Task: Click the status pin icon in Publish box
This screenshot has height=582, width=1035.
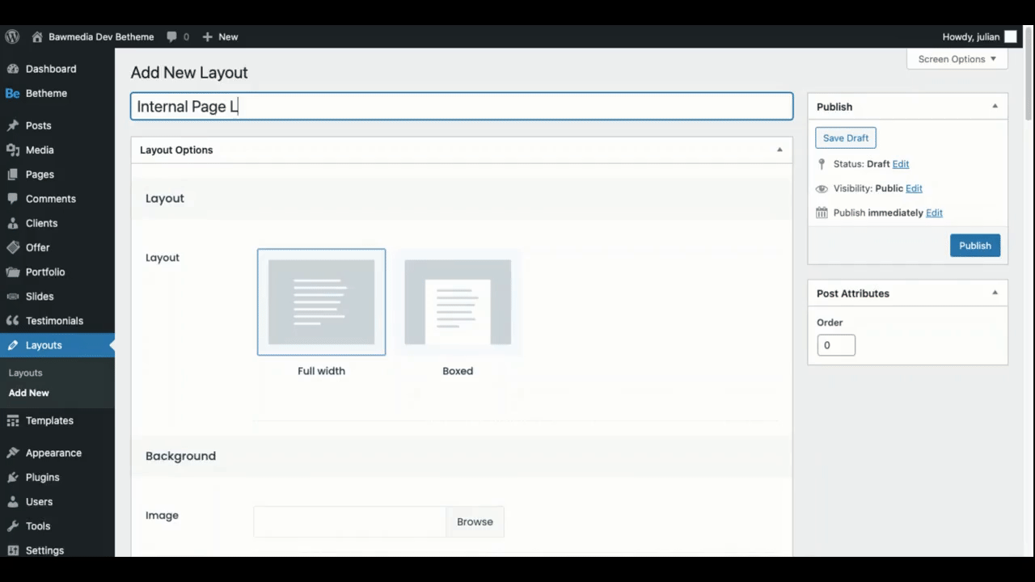Action: coord(822,163)
